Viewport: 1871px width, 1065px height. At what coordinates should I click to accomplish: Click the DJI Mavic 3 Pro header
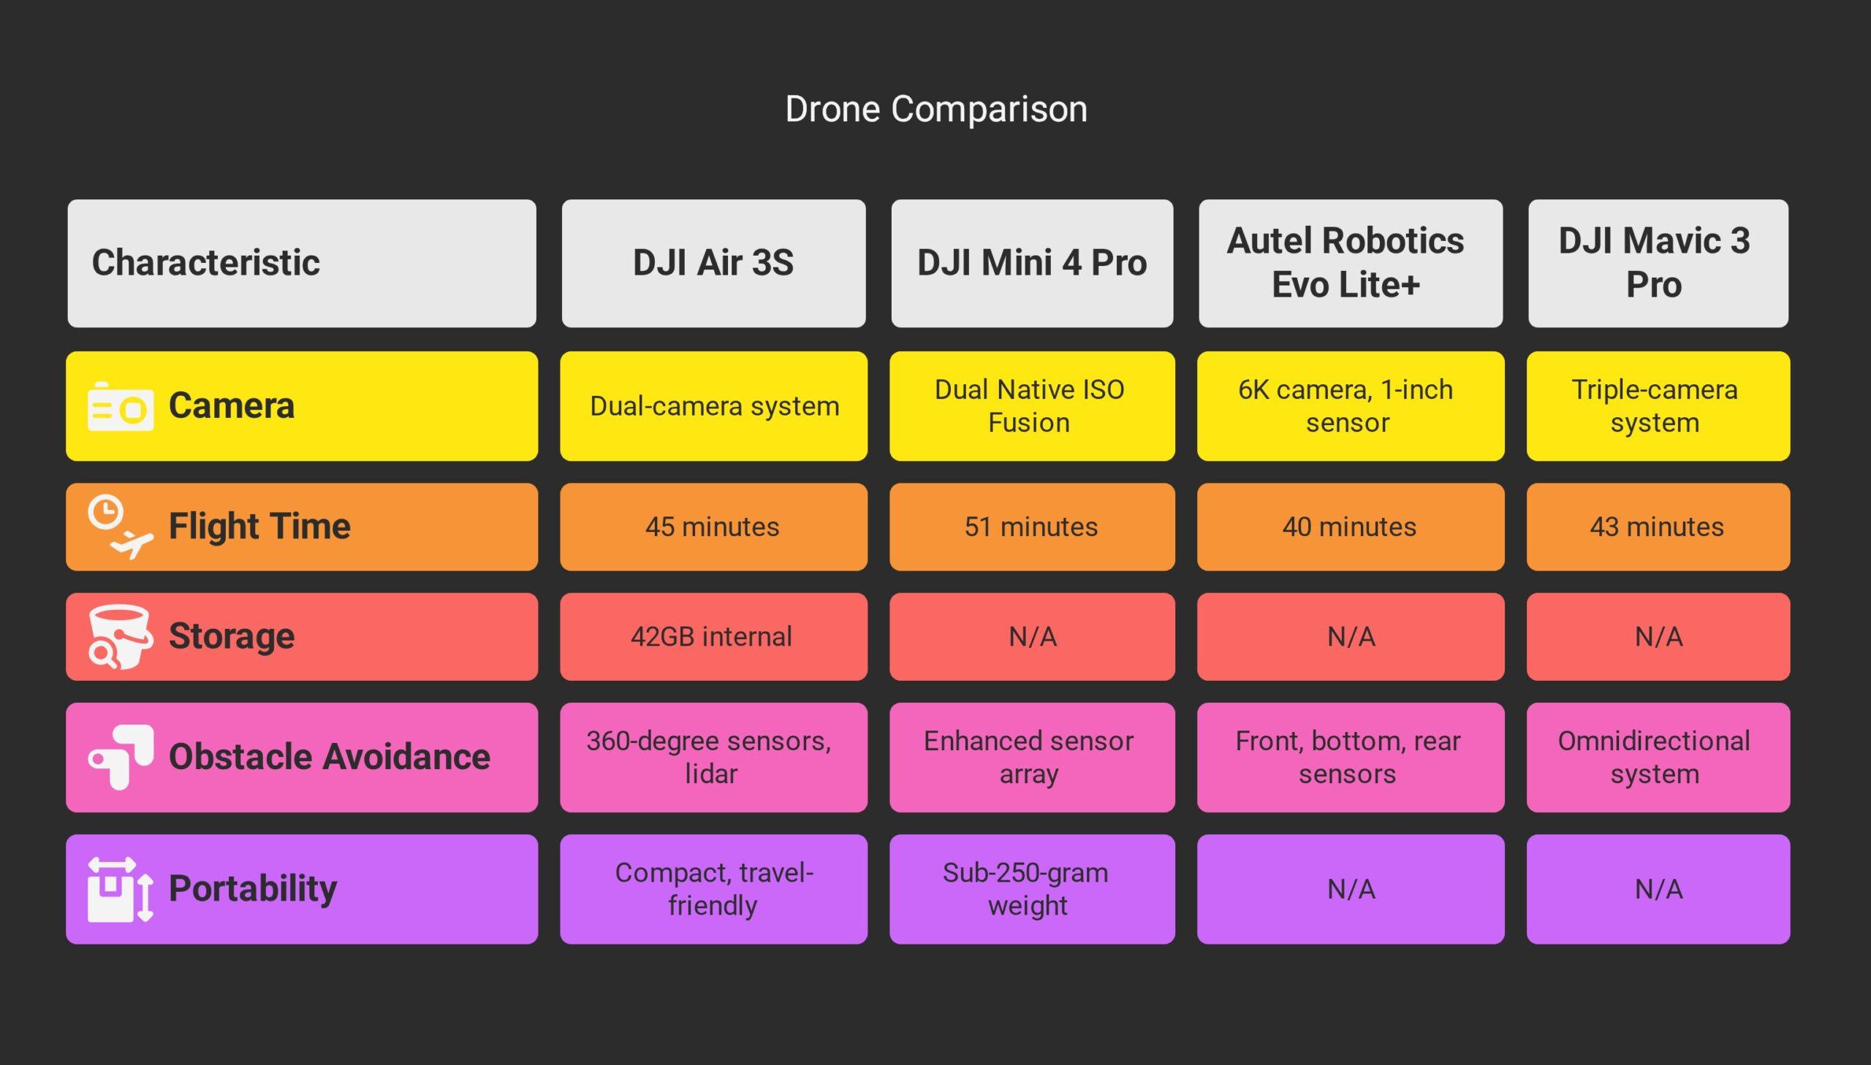[x=1658, y=263]
